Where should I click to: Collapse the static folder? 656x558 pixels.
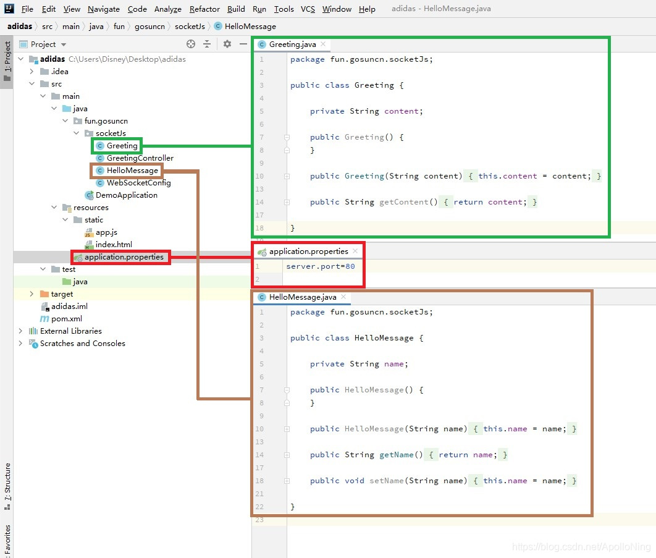click(65, 220)
